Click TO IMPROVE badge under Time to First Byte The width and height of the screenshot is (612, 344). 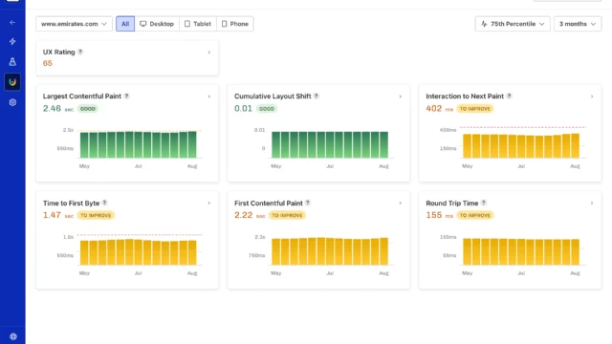coord(96,215)
